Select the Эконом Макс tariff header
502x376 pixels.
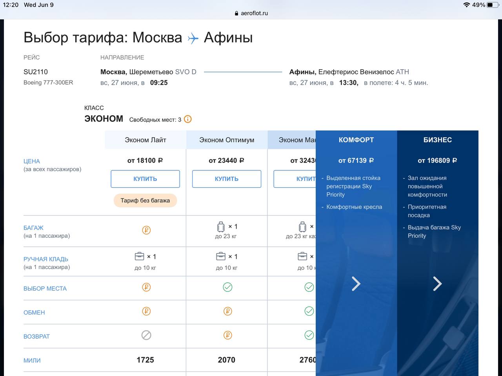coord(292,140)
